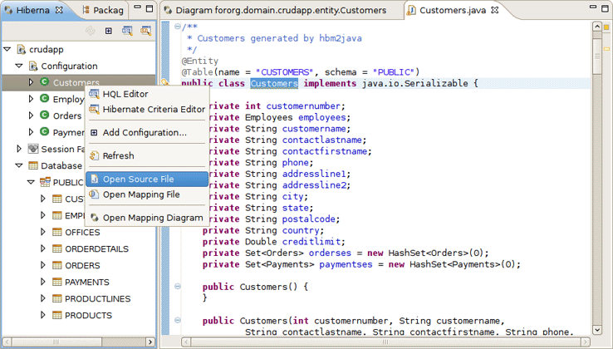Click the Orders entity class icon
The height and width of the screenshot is (349, 613).
[45, 116]
